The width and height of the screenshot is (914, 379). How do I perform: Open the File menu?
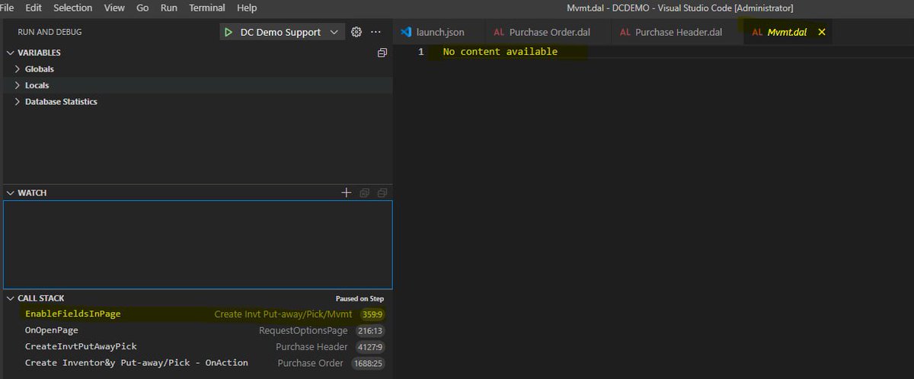pyautogui.click(x=8, y=8)
